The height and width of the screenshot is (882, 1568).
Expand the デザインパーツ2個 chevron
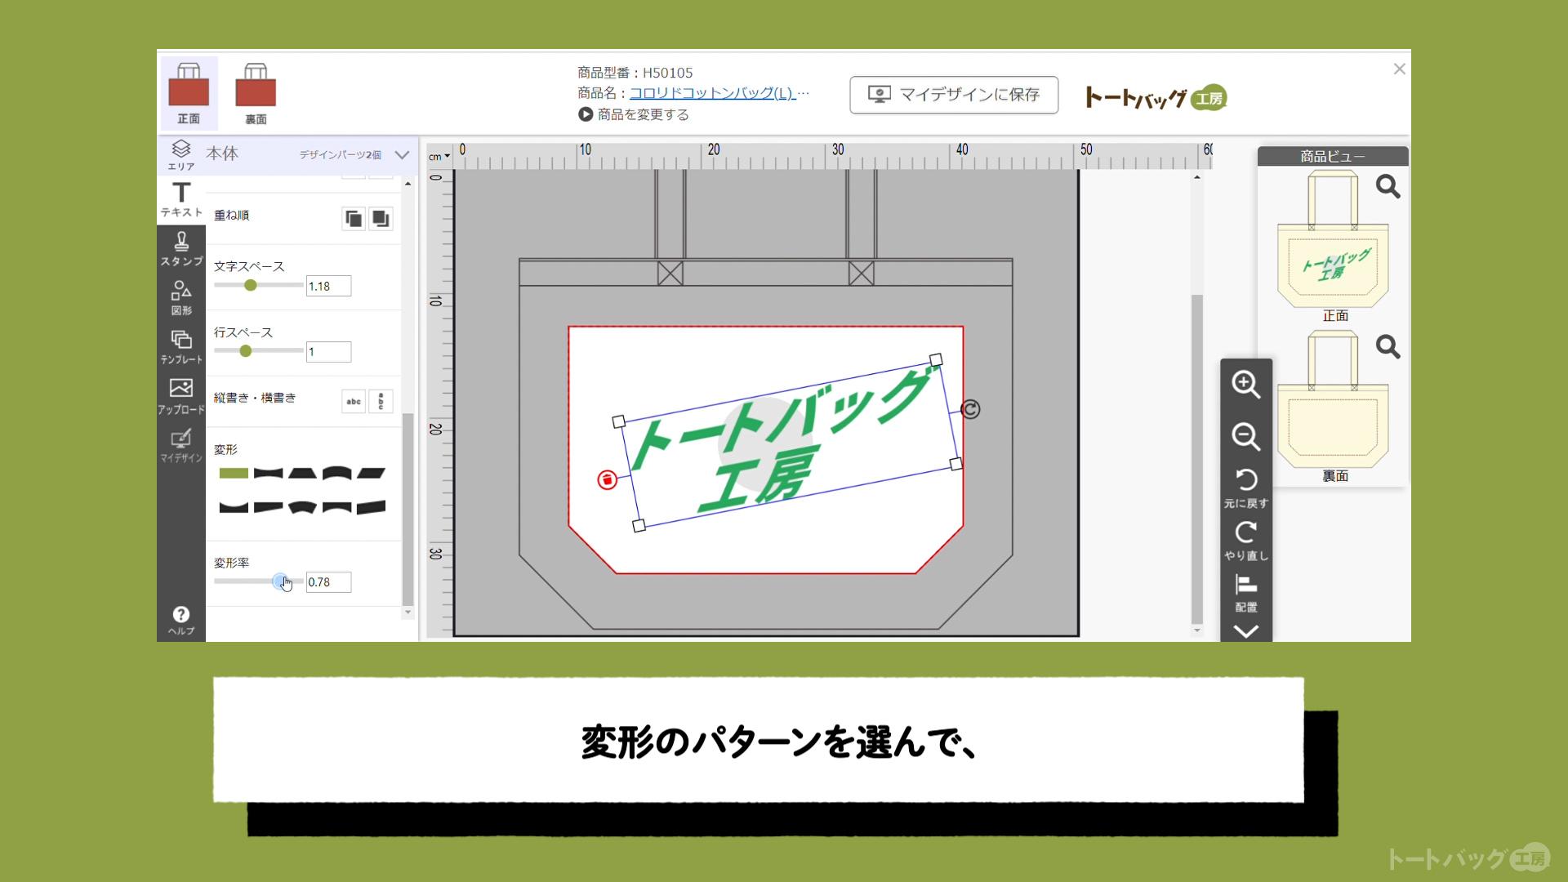click(402, 154)
